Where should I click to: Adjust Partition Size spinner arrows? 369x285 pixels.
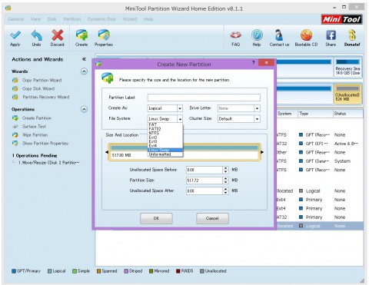225,181
